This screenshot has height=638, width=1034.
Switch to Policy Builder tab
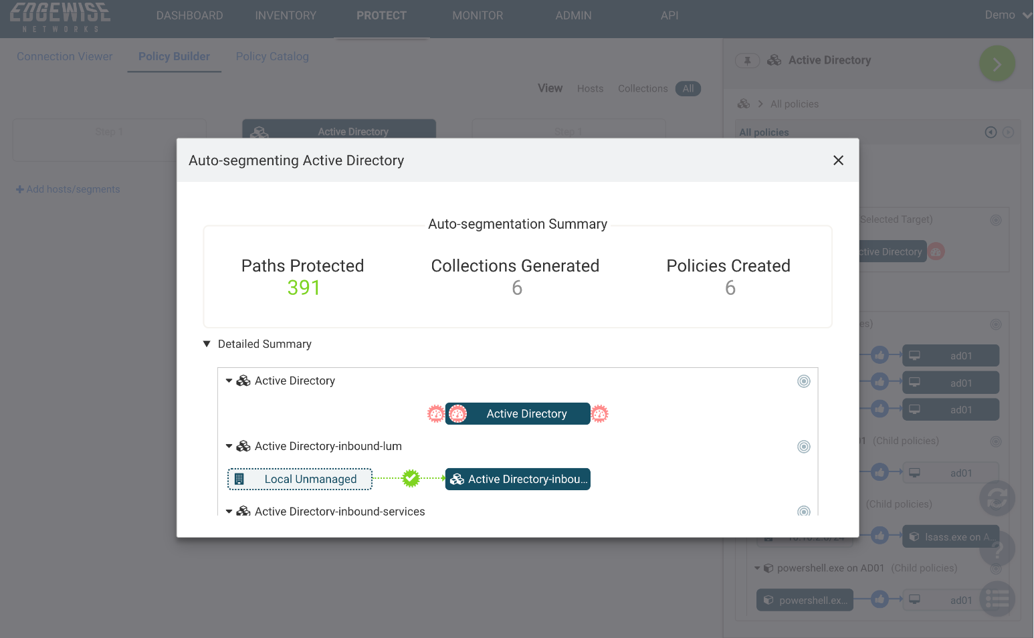tap(174, 56)
